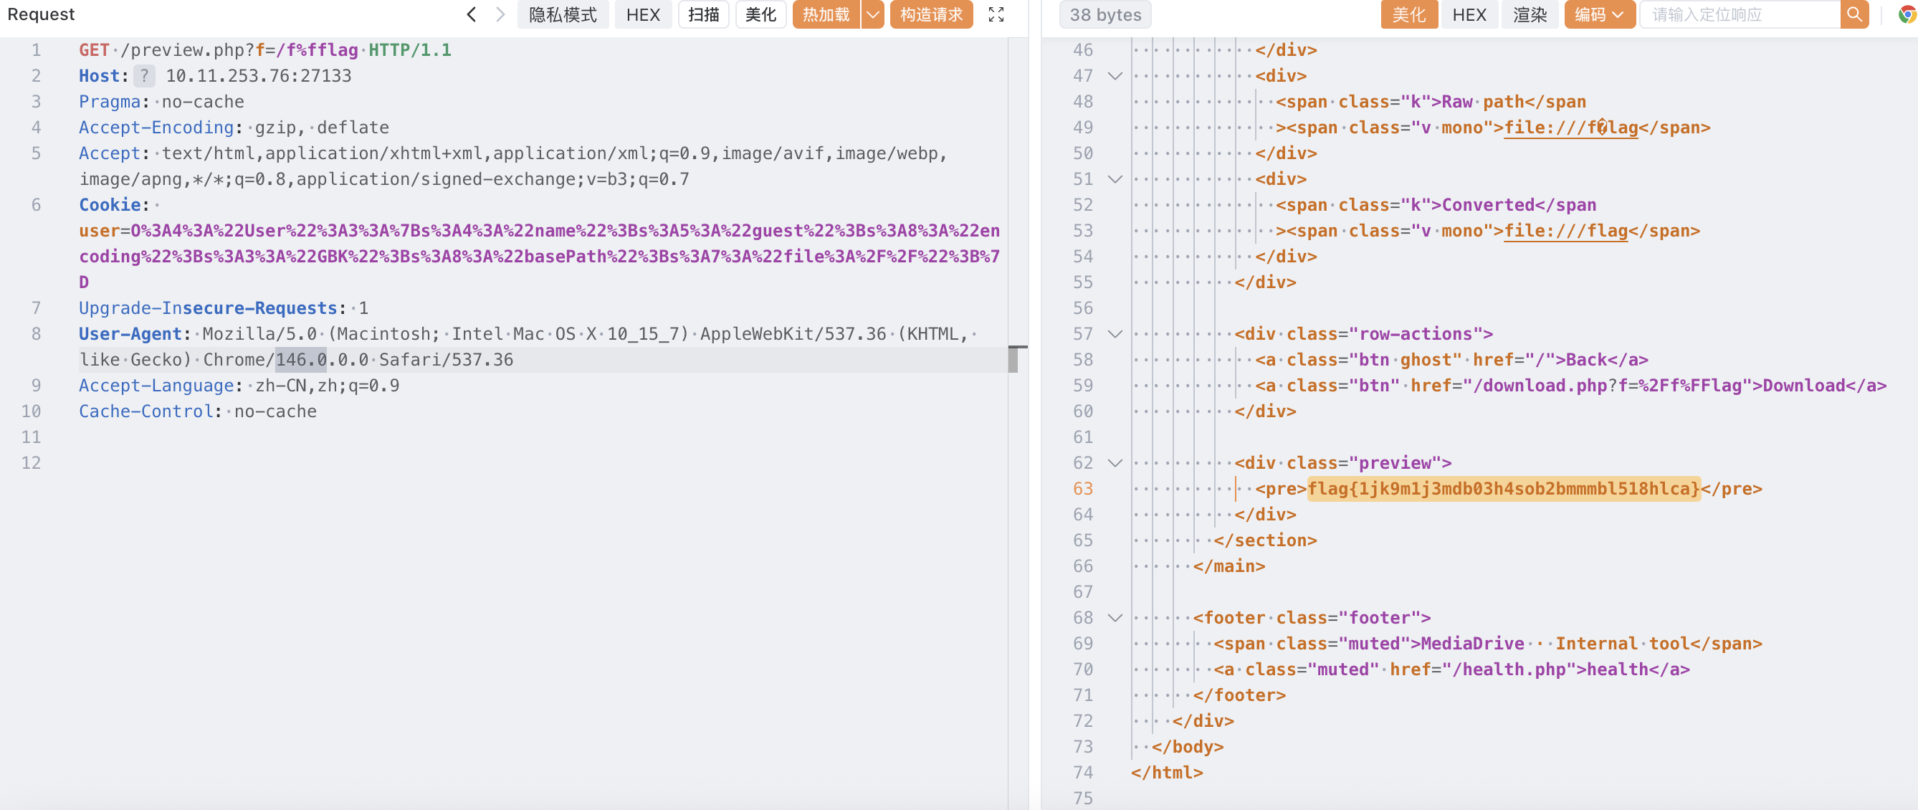Open the 编码 encoding dropdown
This screenshot has width=1918, height=810.
[x=1598, y=15]
